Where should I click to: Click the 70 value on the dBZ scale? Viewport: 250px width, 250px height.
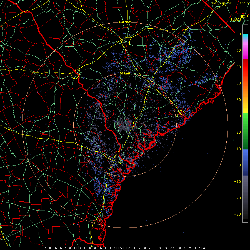pos(239,50)
